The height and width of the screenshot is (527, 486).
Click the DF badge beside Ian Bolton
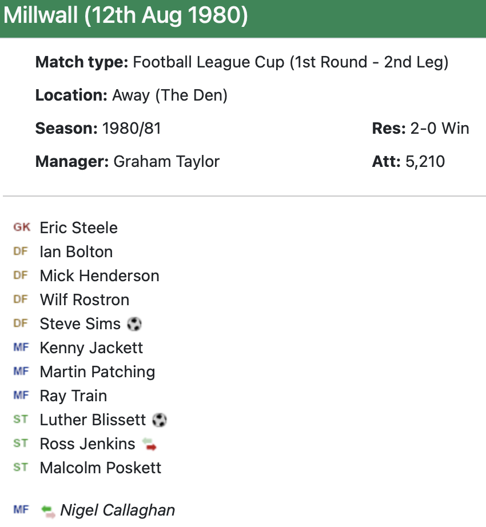click(21, 251)
